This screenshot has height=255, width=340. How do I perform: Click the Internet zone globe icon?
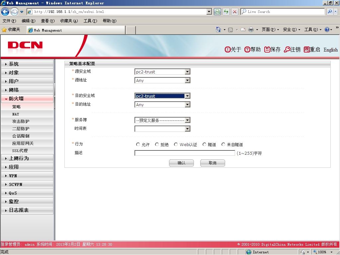point(249,252)
